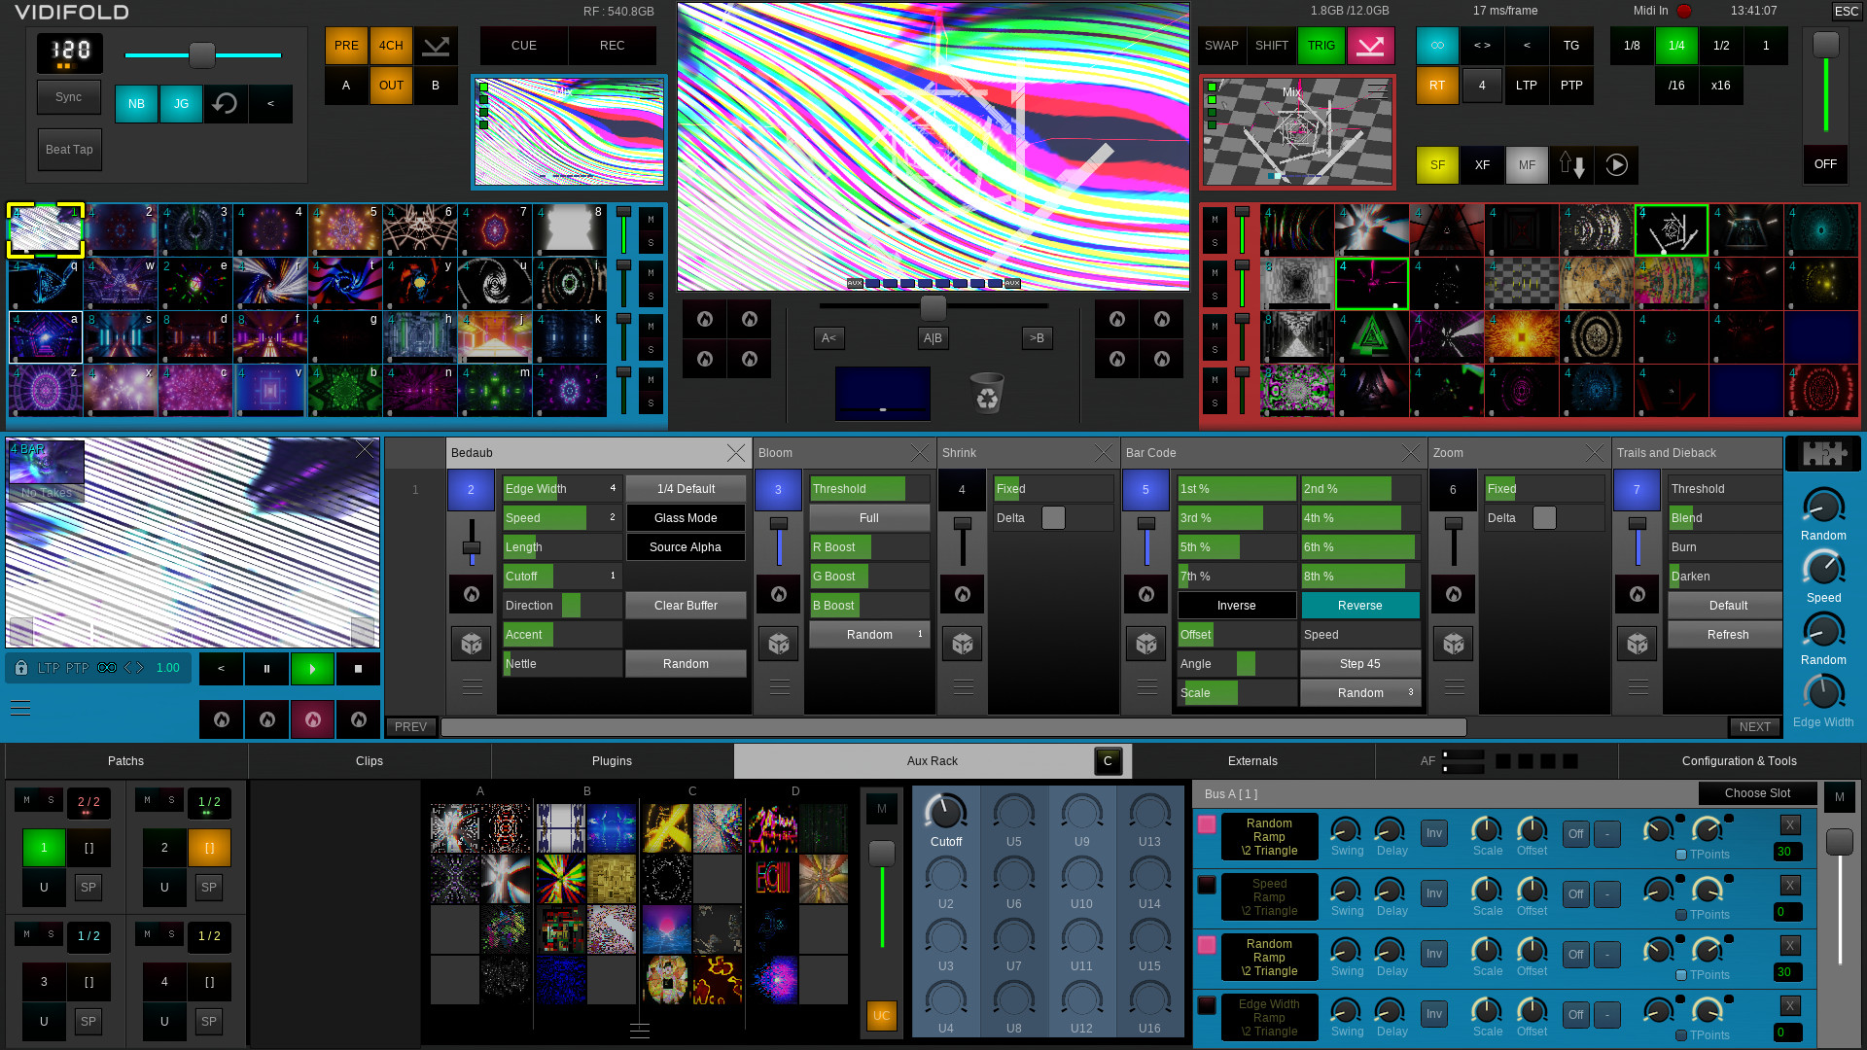Screen dimensions: 1867x1050
Task: Switch to the Externals tab
Action: [x=1252, y=761]
